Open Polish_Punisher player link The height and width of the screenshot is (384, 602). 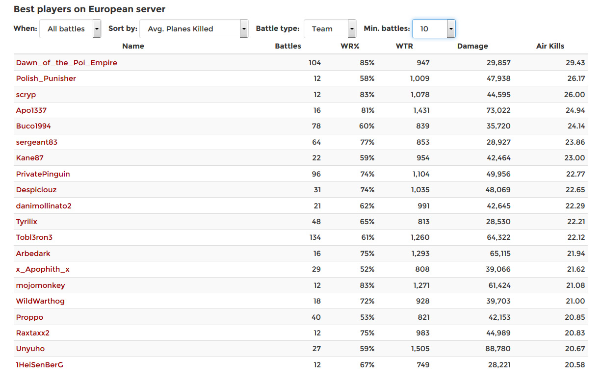click(46, 78)
